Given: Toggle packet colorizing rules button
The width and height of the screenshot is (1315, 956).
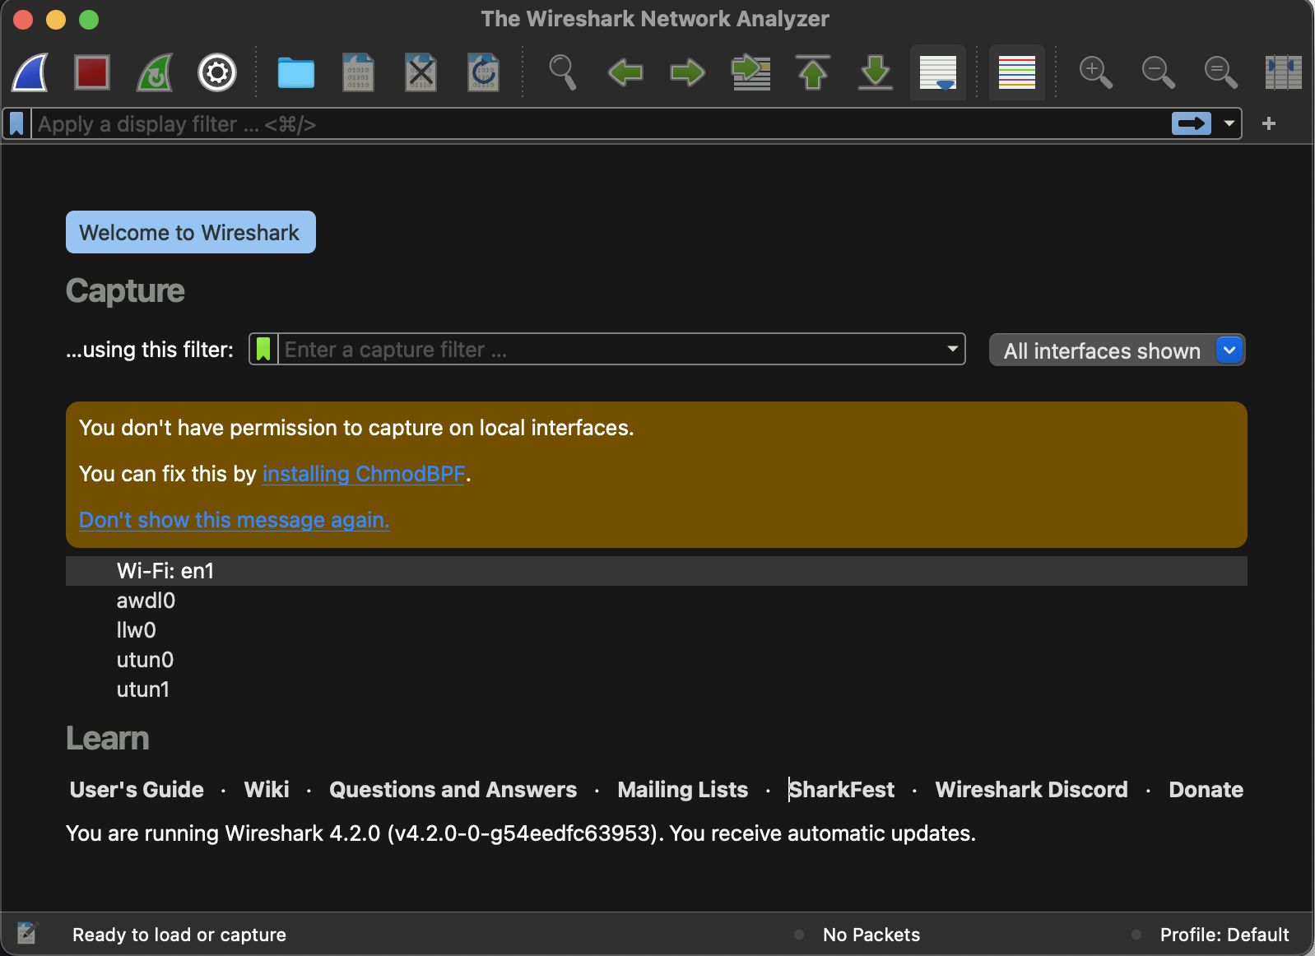Looking at the screenshot, I should 1017,72.
